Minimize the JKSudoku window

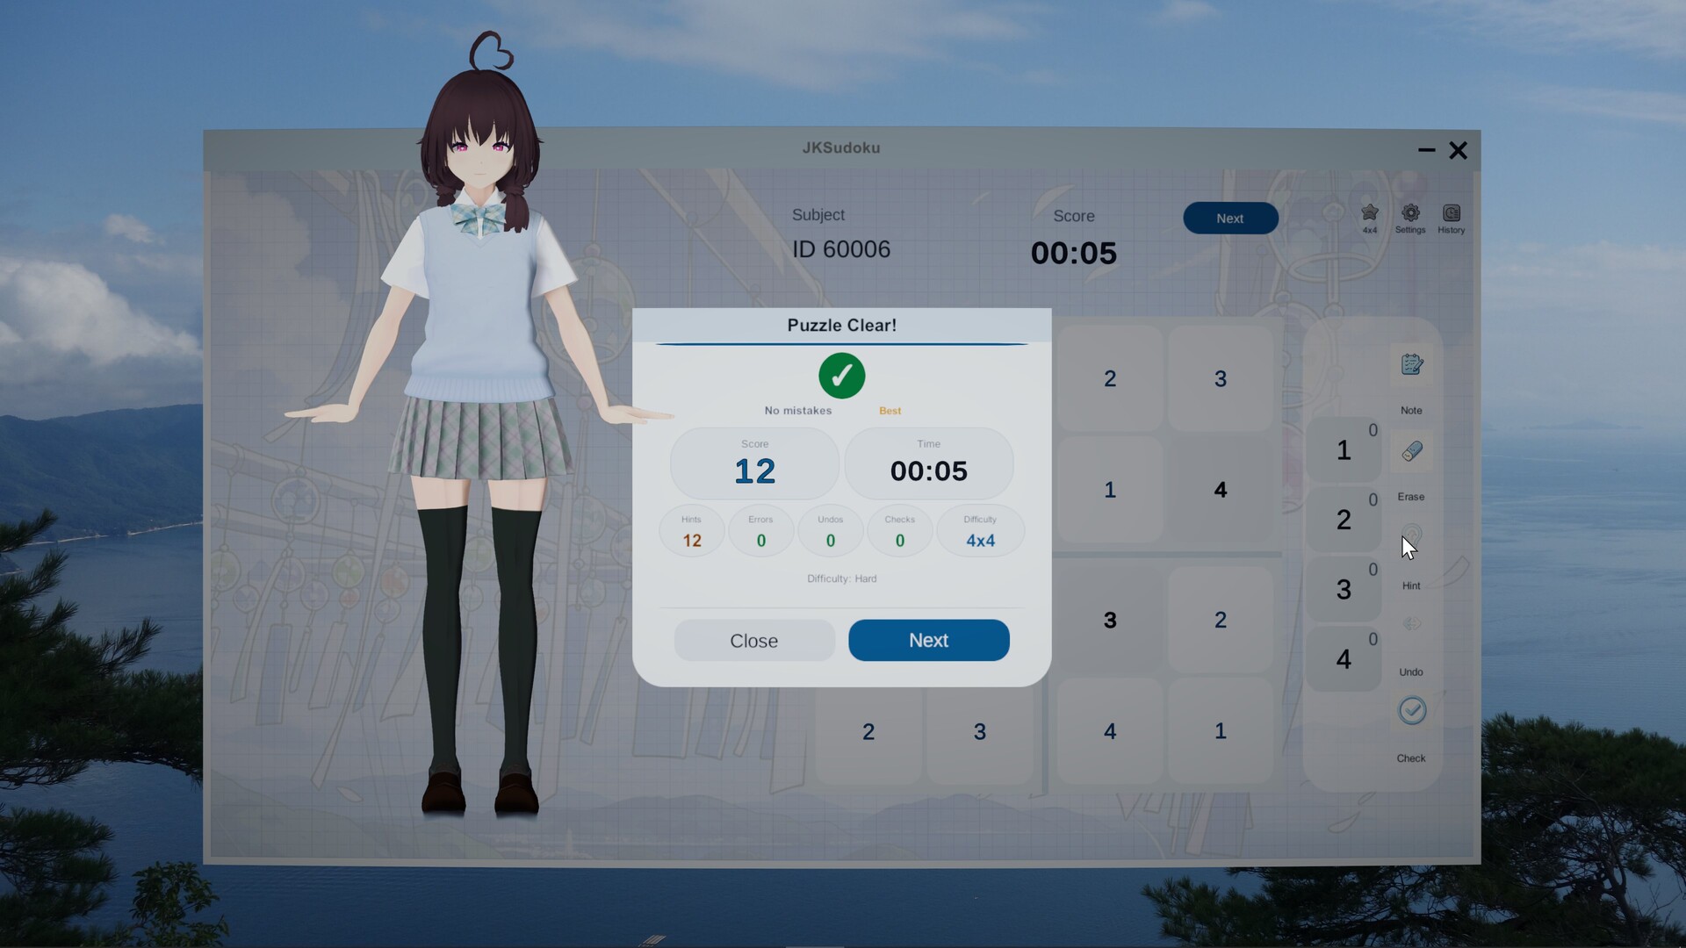pyautogui.click(x=1426, y=150)
